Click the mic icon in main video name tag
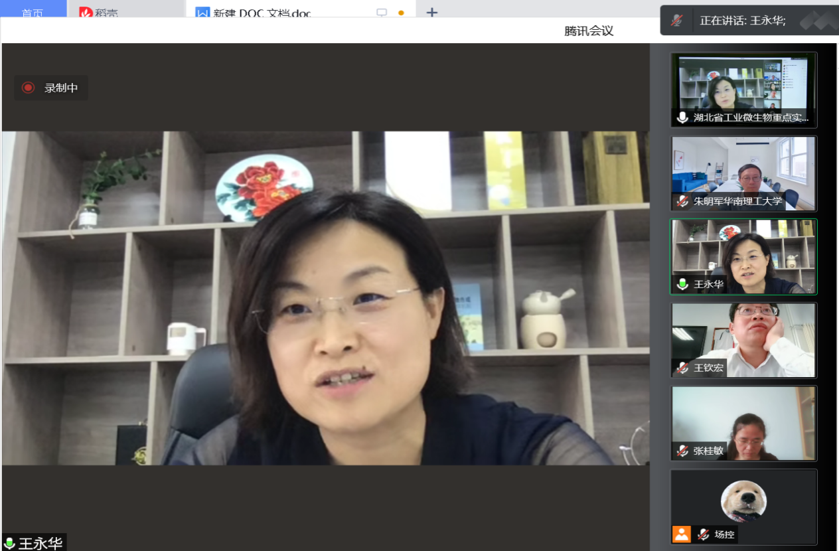 pos(9,543)
